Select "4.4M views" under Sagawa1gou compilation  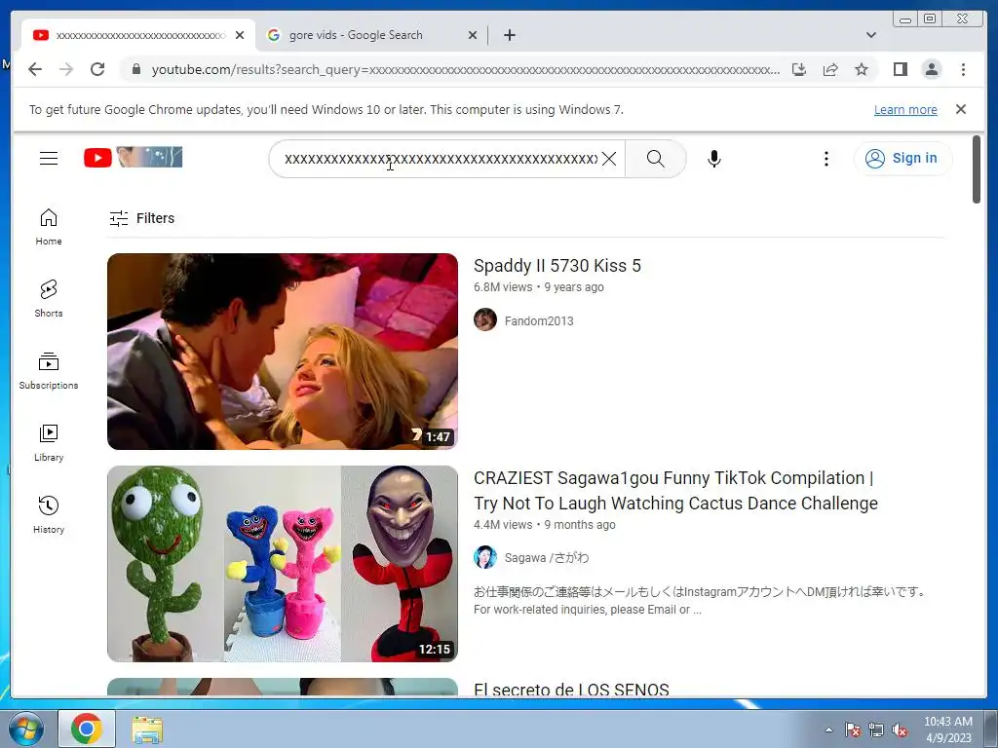503,525
